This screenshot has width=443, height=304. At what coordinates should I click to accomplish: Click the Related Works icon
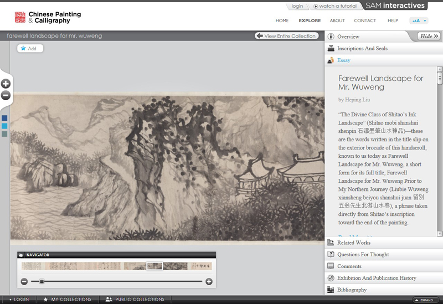331,243
